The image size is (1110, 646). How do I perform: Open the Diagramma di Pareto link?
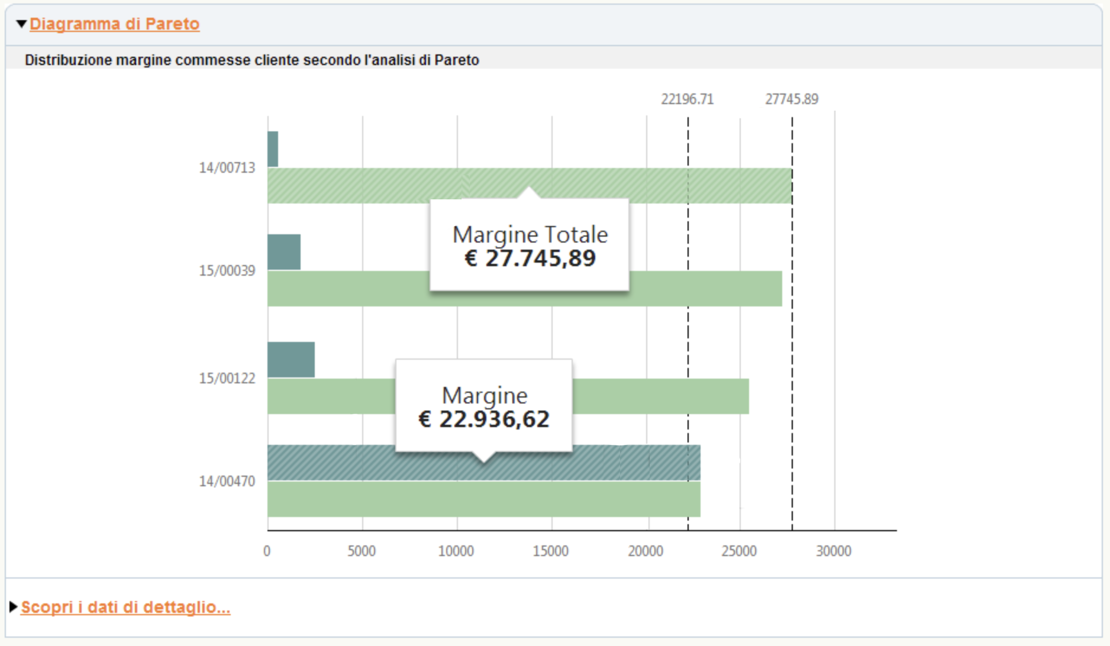(115, 24)
